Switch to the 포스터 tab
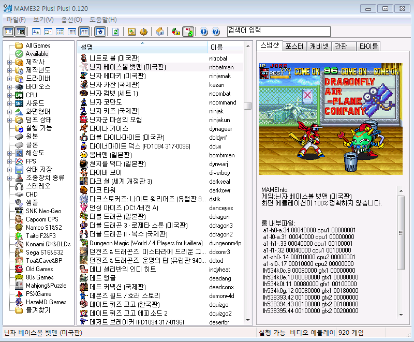Image resolution: width=414 pixels, height=342 pixels. tap(294, 47)
